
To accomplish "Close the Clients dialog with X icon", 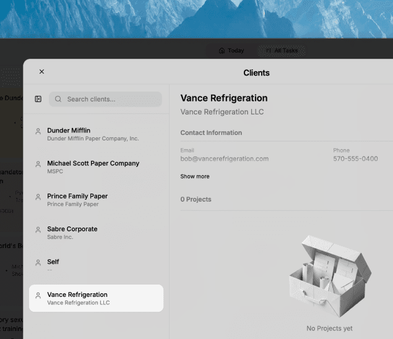I will [41, 72].
